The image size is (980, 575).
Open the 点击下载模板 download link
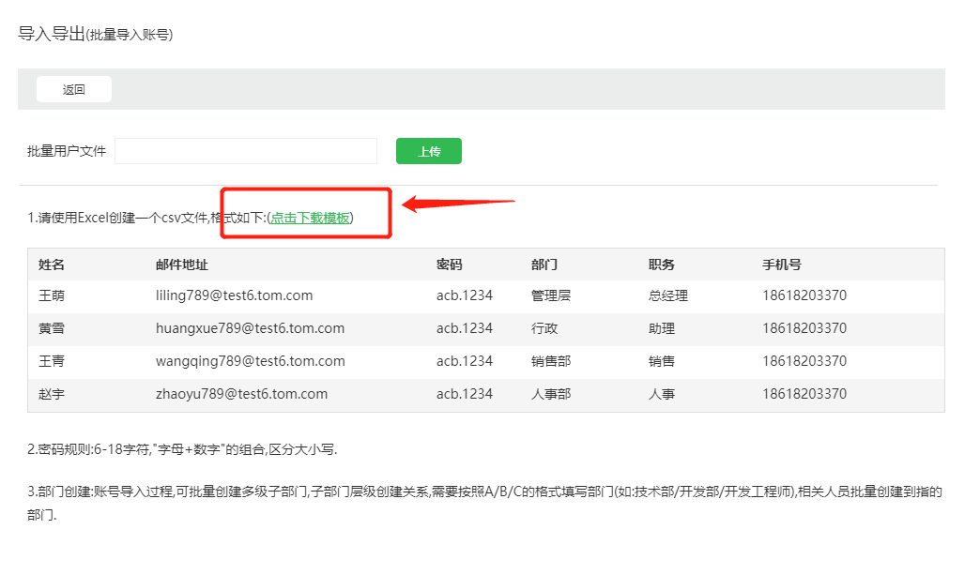(310, 218)
